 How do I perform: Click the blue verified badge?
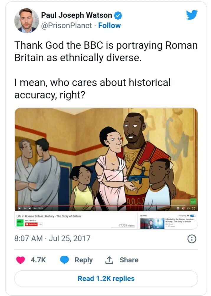click(118, 15)
